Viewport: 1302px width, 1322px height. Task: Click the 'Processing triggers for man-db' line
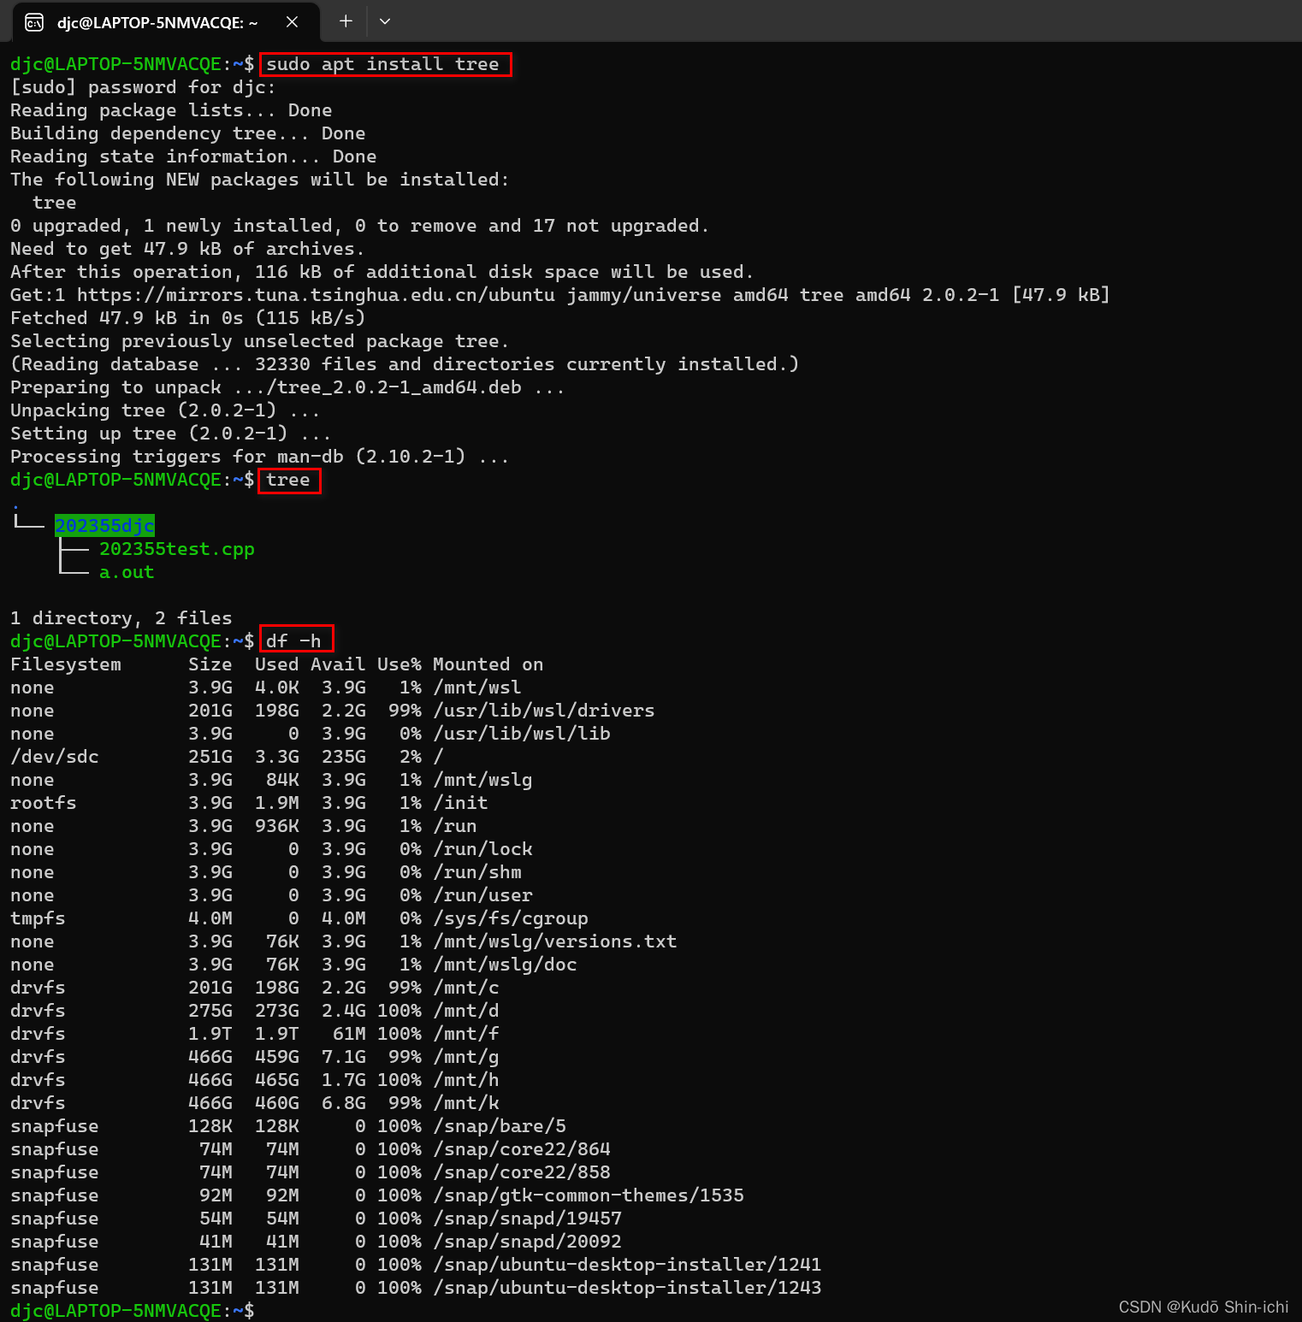(259, 457)
